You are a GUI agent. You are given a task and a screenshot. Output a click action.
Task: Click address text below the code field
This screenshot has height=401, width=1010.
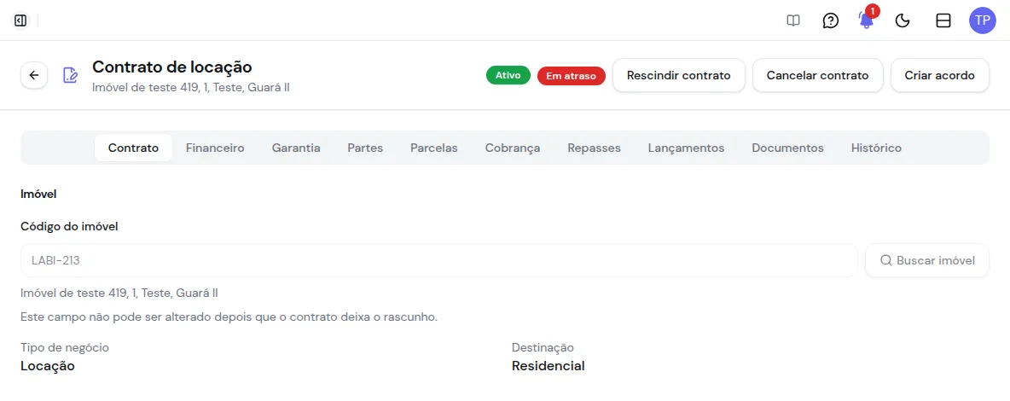tap(119, 293)
